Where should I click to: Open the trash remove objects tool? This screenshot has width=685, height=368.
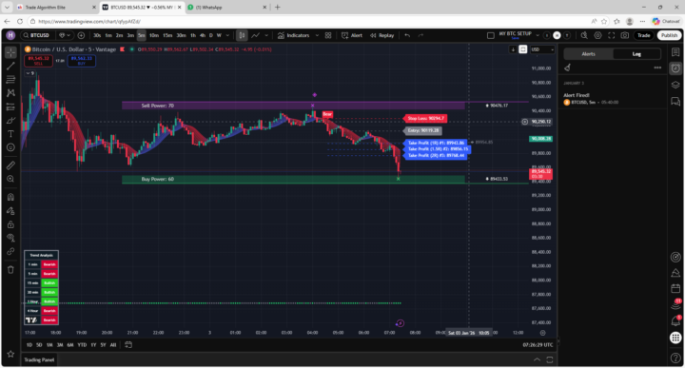10,270
